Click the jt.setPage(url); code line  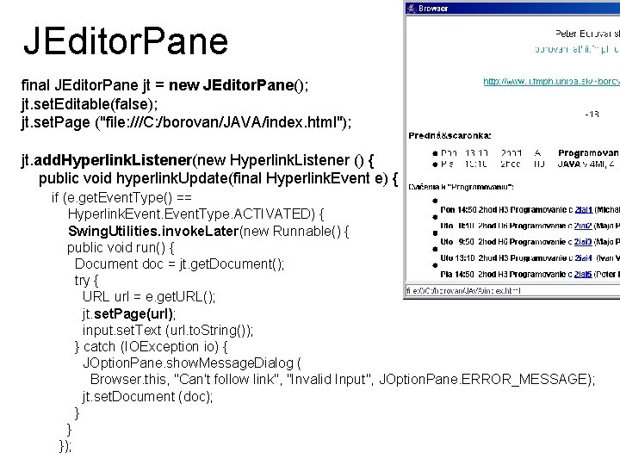129,314
